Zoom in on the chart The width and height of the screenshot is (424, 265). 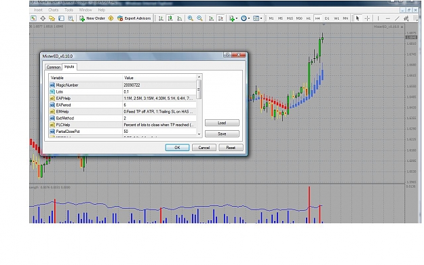point(191,18)
